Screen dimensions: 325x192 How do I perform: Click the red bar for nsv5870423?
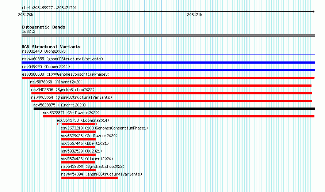pyautogui.click(x=78, y=162)
